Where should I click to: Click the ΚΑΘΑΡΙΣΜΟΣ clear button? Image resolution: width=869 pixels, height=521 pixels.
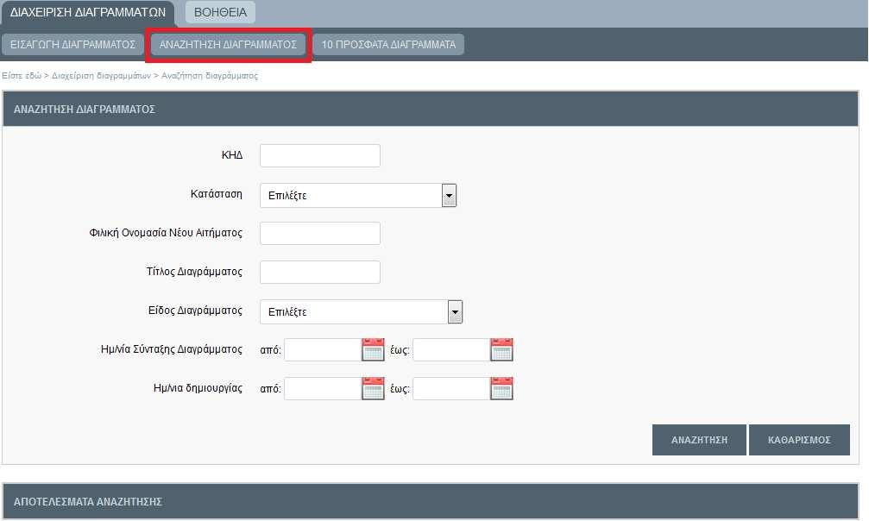pos(799,440)
